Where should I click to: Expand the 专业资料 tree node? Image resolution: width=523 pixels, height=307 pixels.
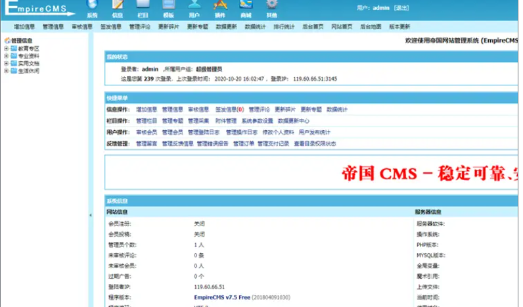coord(6,56)
